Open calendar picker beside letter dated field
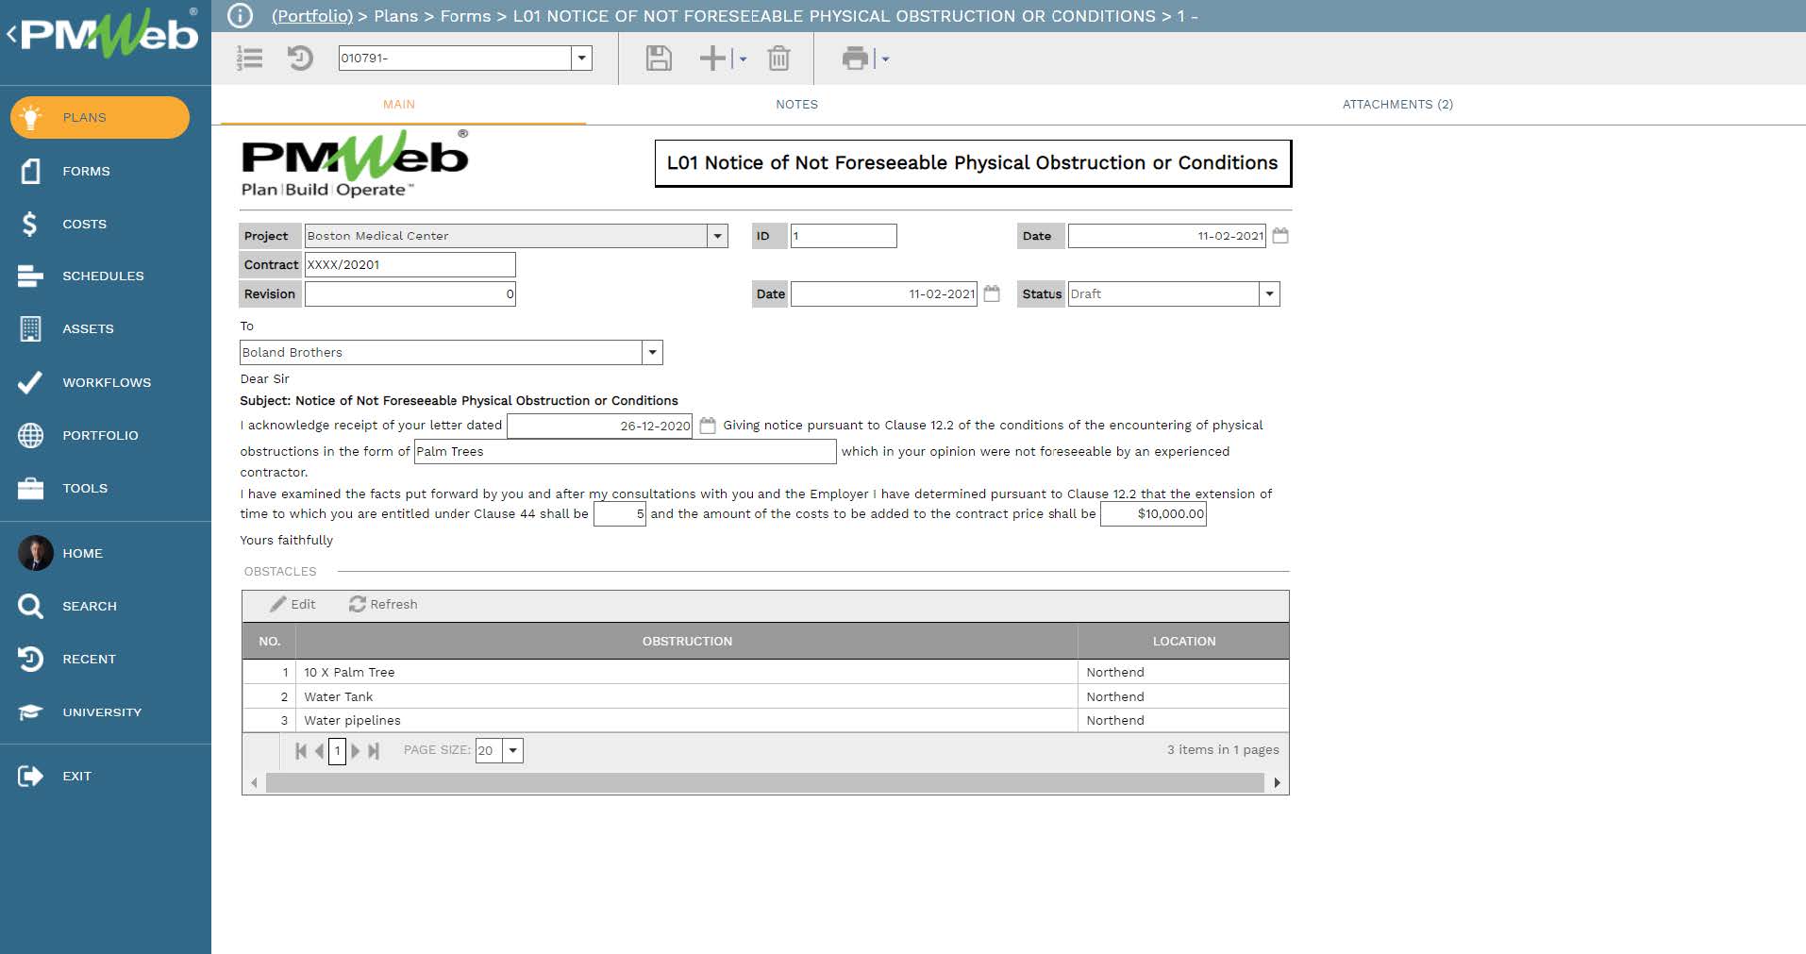The width and height of the screenshot is (1806, 954). coord(708,426)
